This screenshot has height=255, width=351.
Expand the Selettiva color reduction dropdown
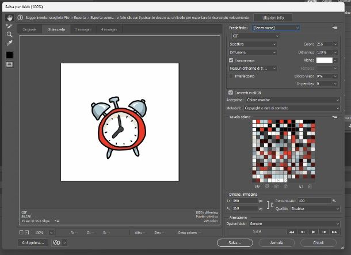(x=253, y=44)
